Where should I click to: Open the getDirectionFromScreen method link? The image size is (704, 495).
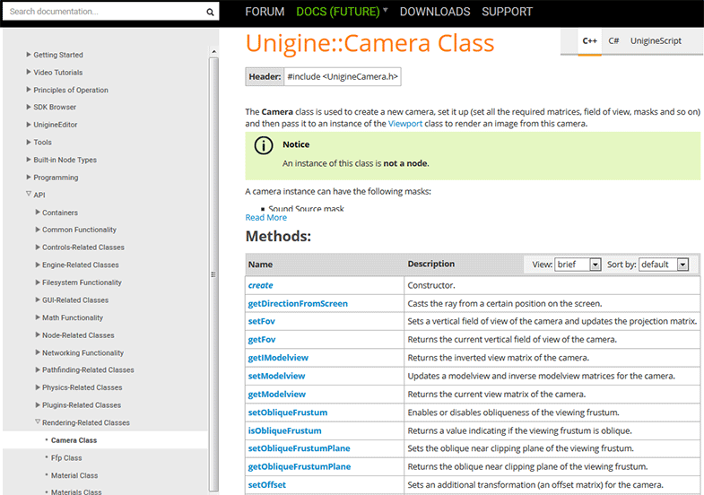point(298,304)
